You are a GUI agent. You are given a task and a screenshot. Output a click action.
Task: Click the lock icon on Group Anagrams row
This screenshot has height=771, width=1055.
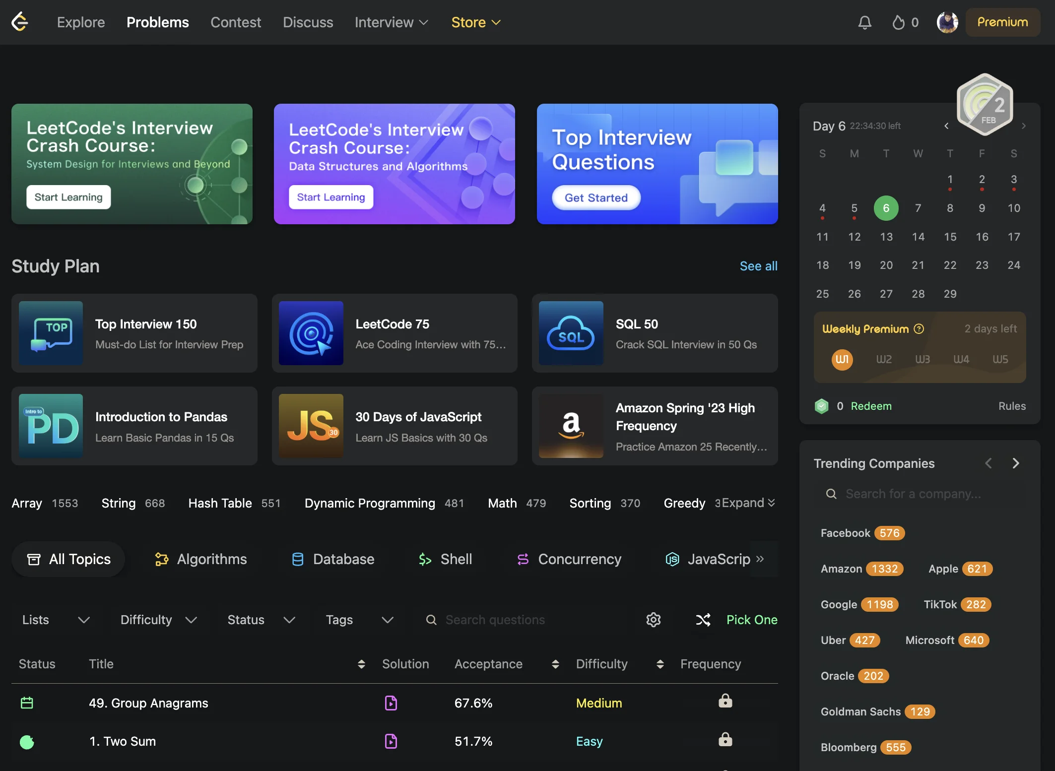[x=725, y=701]
